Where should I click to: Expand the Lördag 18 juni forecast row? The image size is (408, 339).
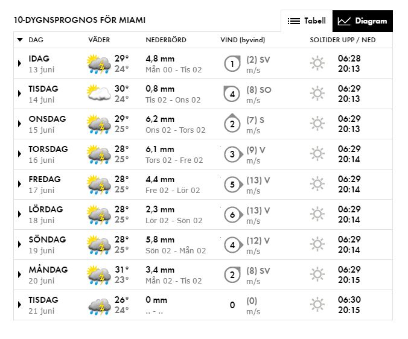click(20, 214)
